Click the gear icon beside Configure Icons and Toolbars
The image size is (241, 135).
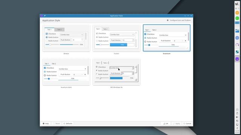168,20
